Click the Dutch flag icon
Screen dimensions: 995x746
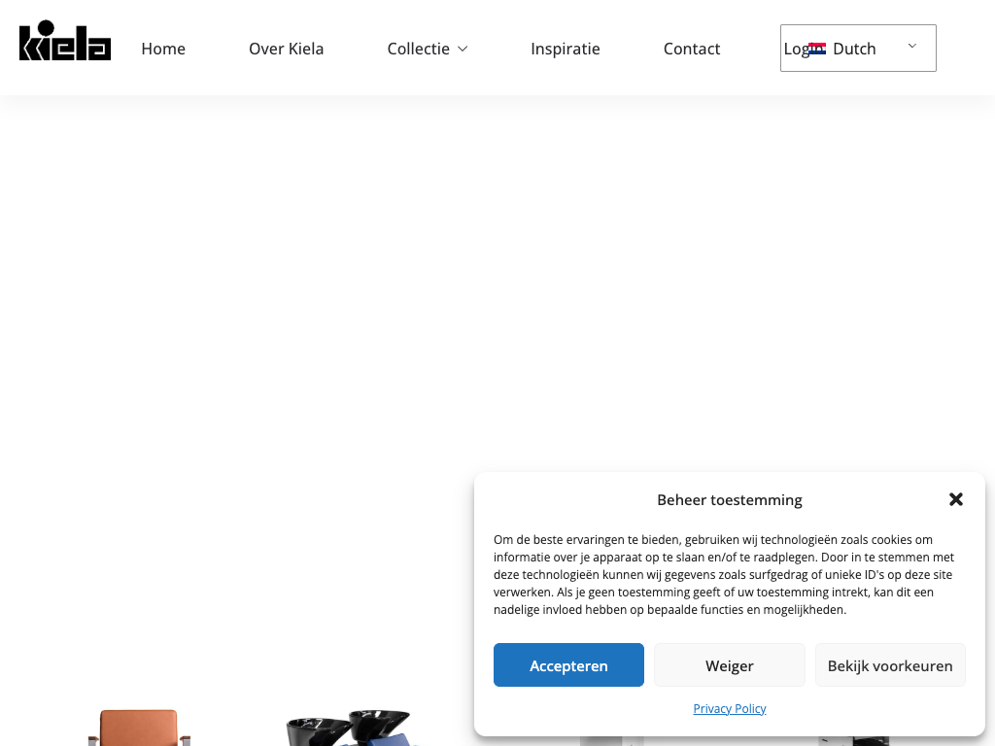817,49
